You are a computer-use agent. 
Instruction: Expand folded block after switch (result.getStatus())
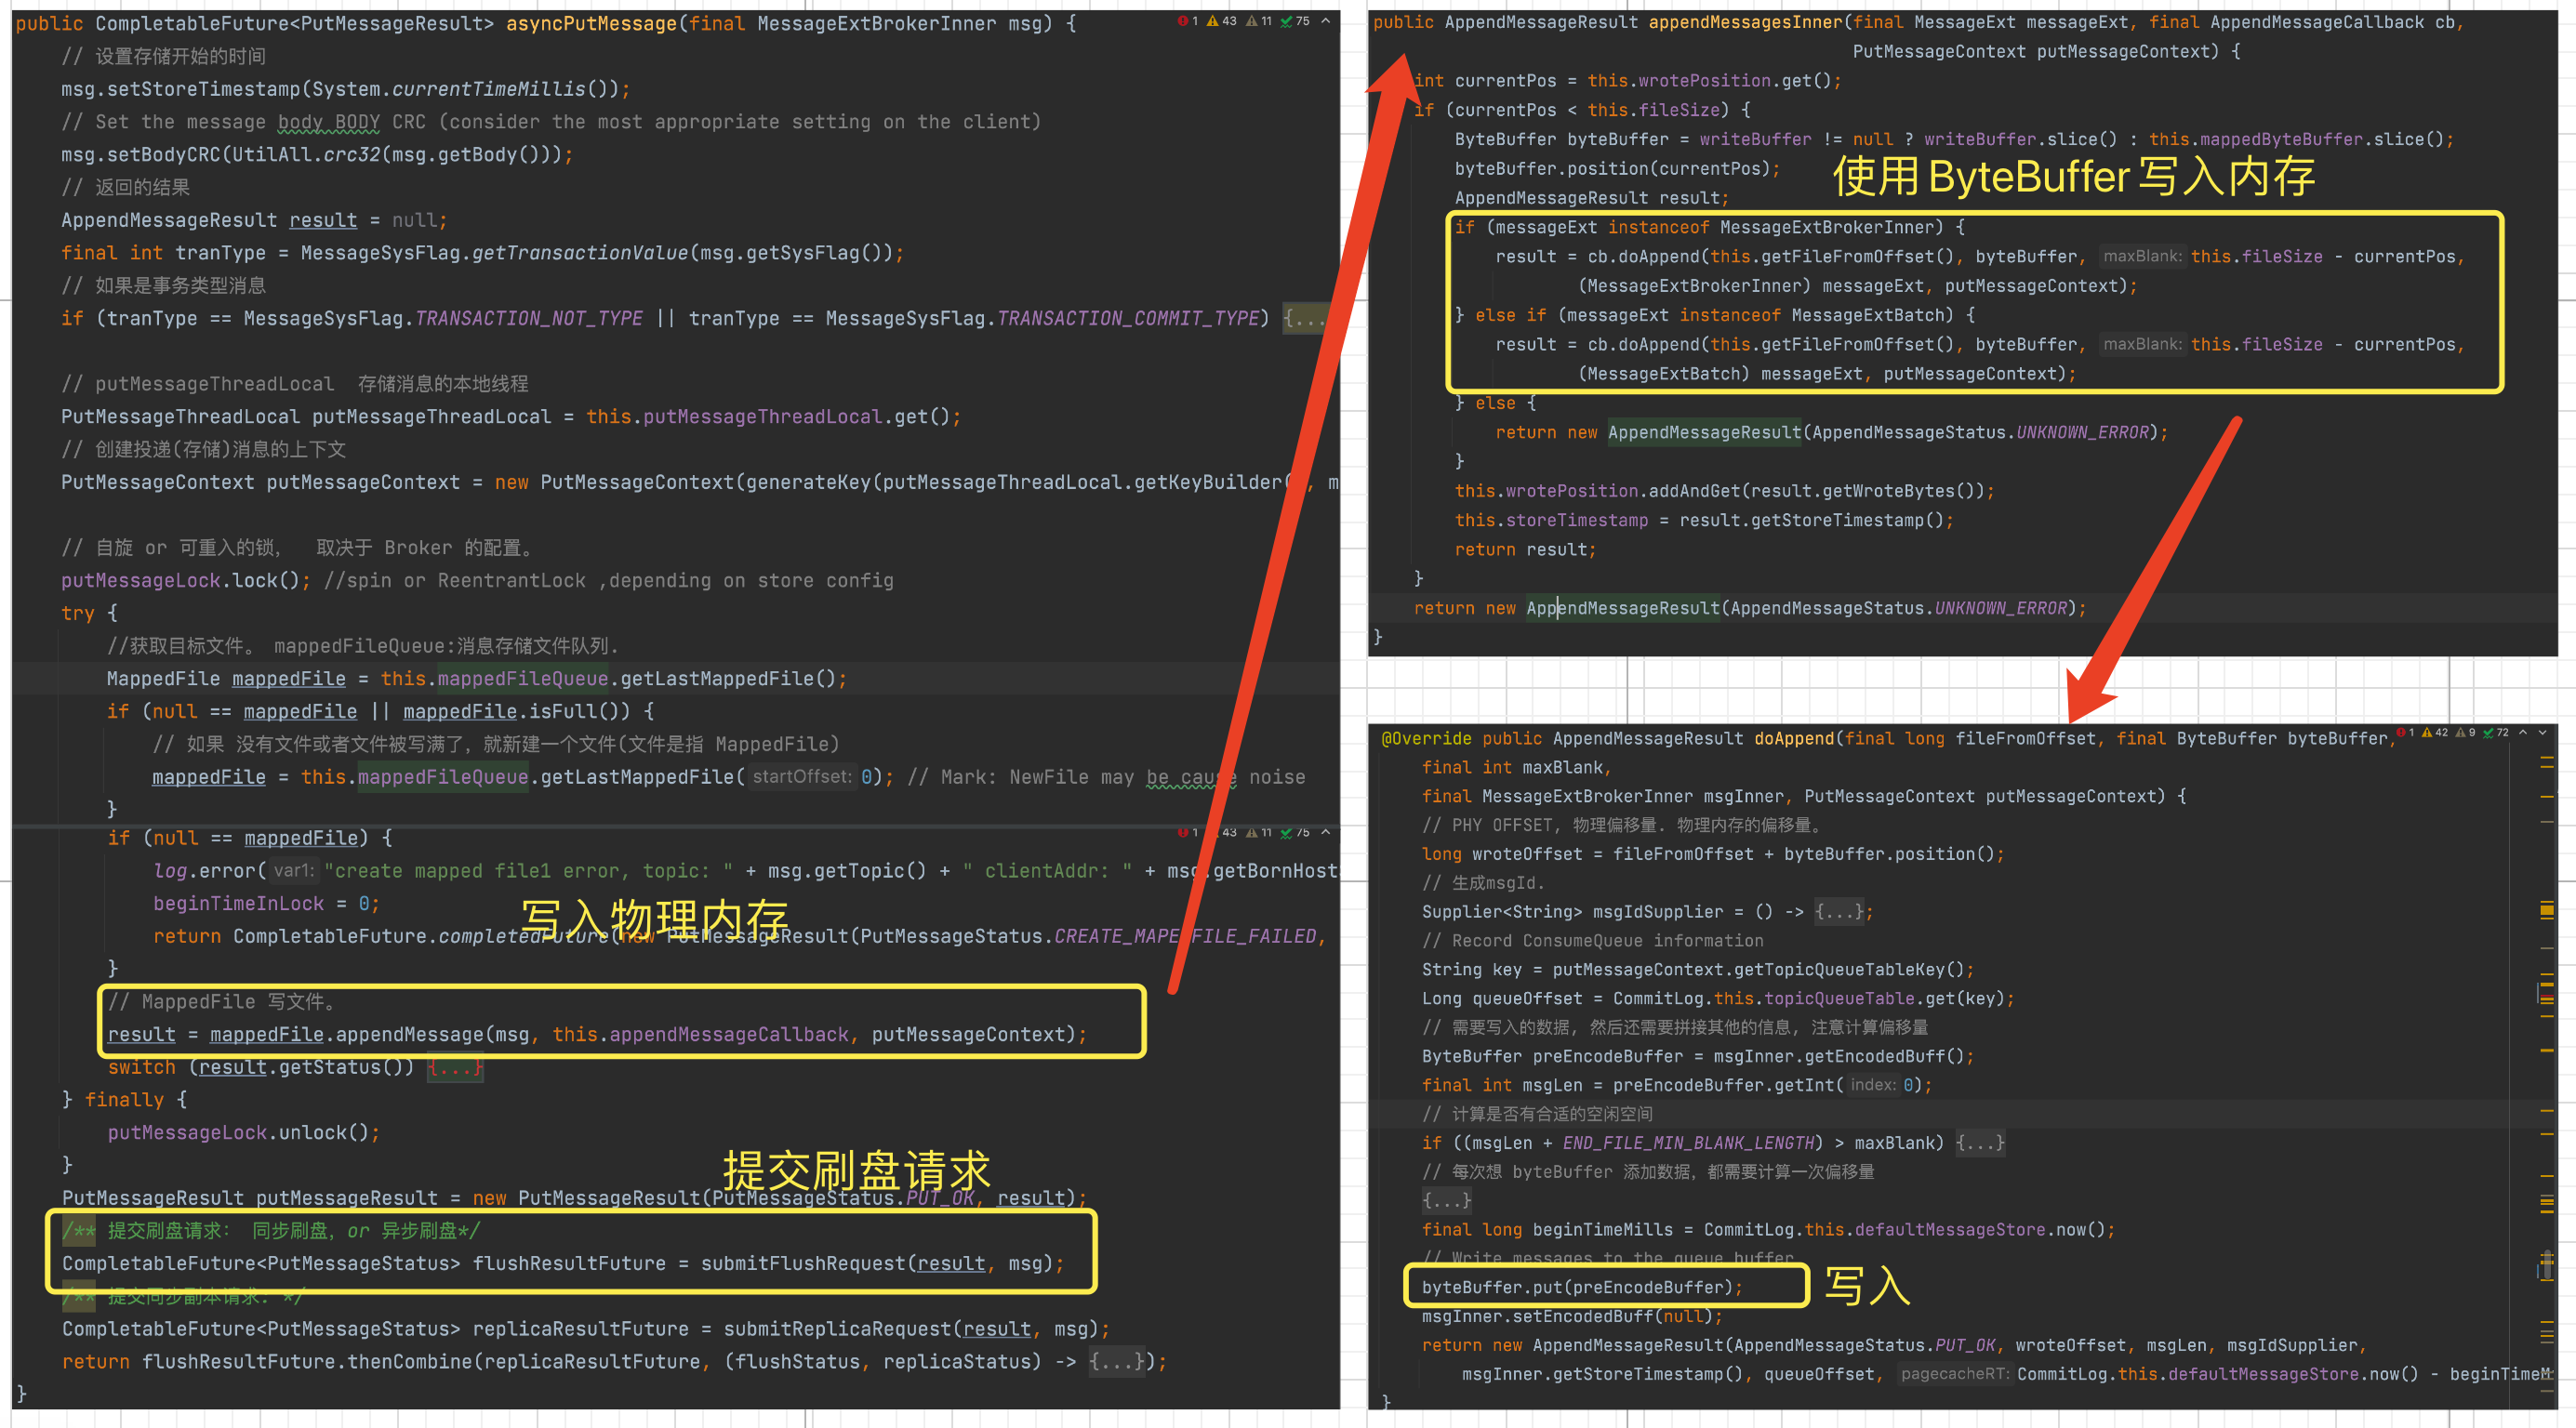click(x=456, y=1068)
